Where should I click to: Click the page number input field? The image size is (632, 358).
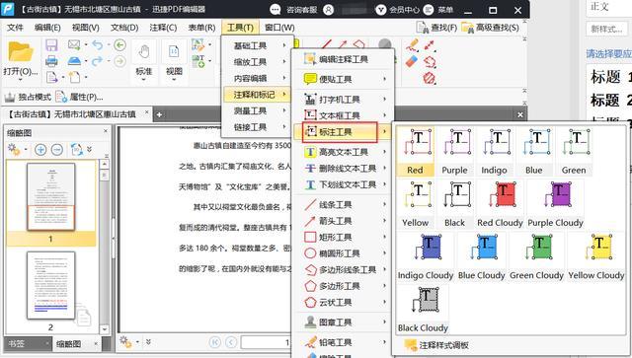tap(266, 342)
